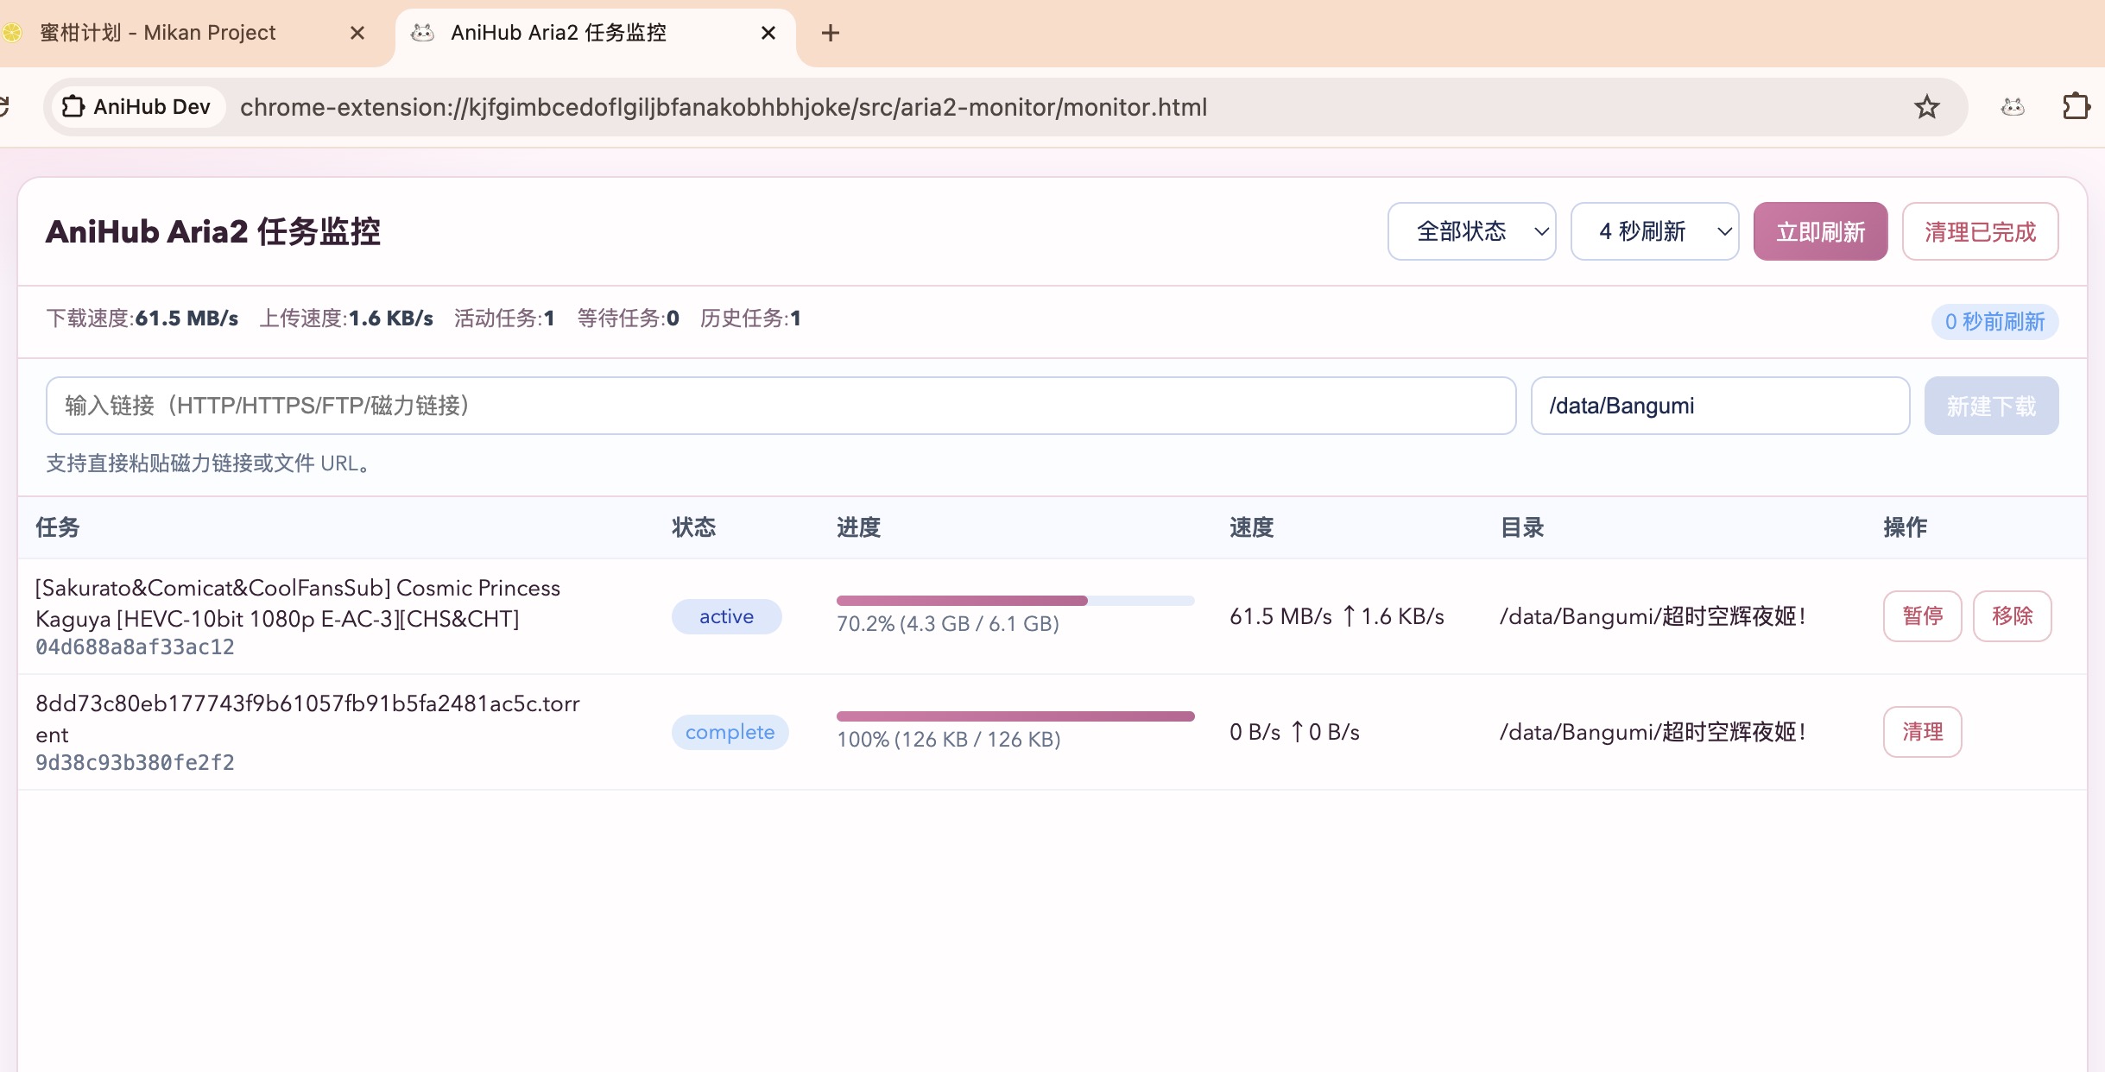Open the 全部状态 status filter dropdown
Viewport: 2105px width, 1072px height.
pos(1470,230)
